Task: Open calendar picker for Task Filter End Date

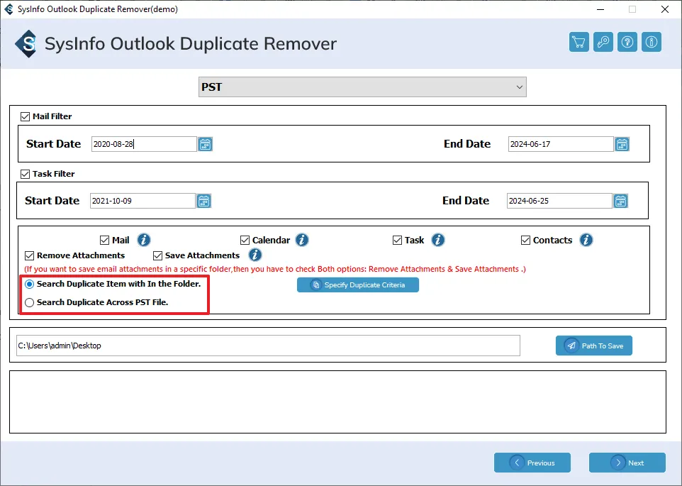Action: click(x=620, y=201)
